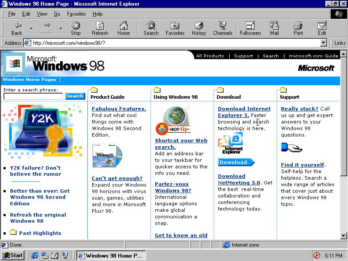Open the Forward button history dropdown
348x261 pixels.
click(60, 28)
